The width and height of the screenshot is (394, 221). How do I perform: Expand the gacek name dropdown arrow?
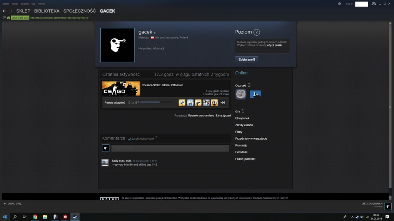click(x=155, y=33)
